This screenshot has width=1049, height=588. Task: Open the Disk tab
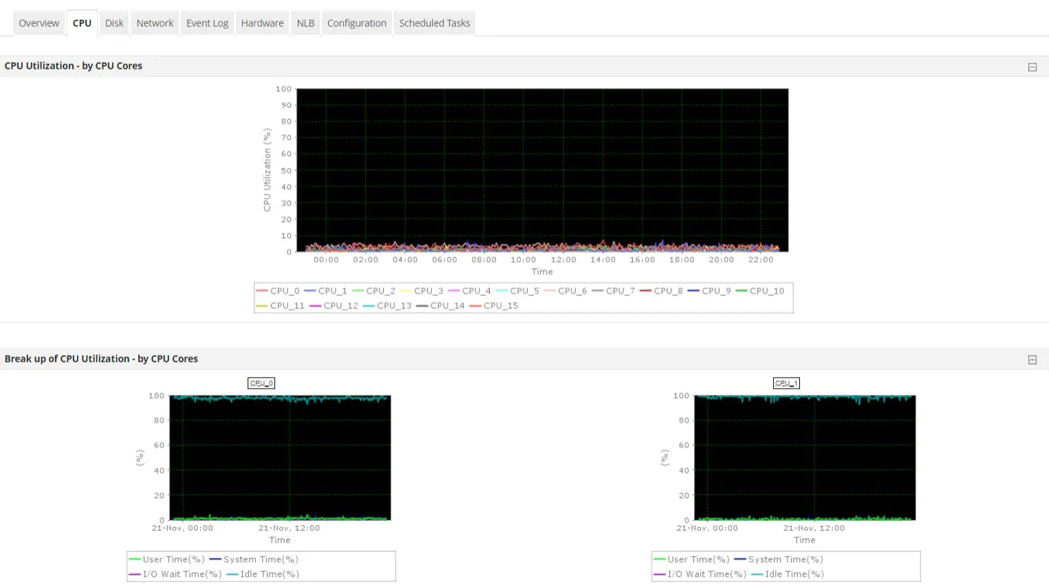coord(114,23)
